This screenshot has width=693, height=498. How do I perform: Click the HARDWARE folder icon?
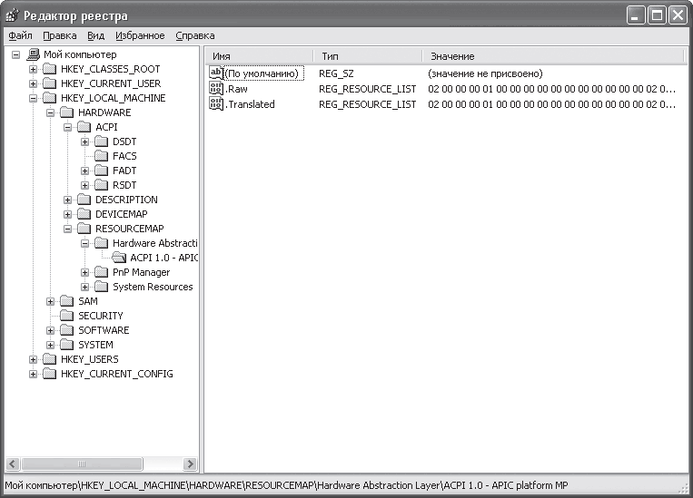tap(66, 112)
